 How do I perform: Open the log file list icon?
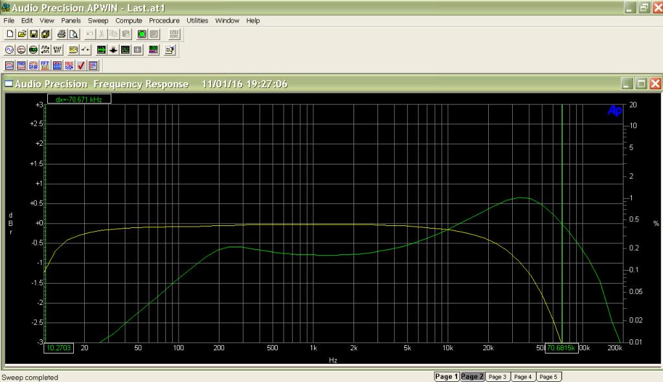pos(93,65)
